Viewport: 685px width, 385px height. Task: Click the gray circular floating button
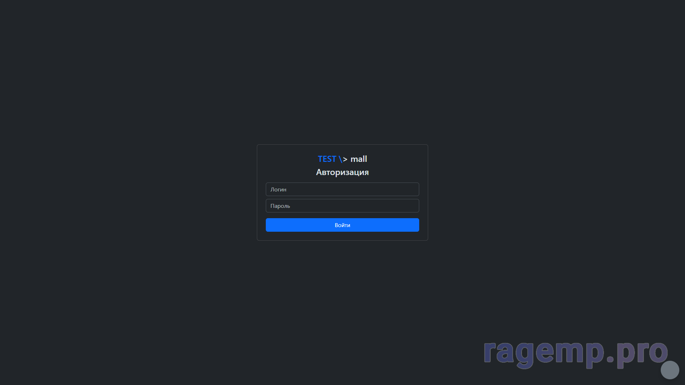[x=670, y=370]
